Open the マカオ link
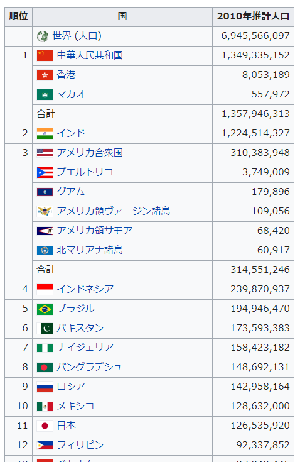300x462 pixels. point(71,94)
